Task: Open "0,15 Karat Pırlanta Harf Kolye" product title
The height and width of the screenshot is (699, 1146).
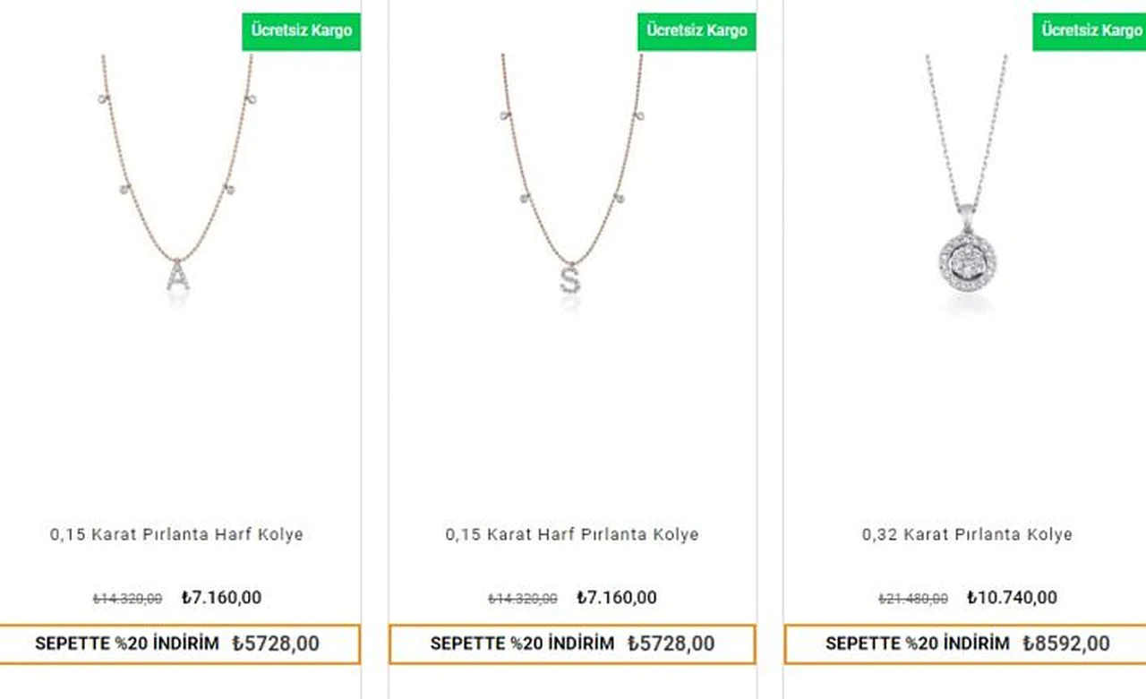Action: 176,534
